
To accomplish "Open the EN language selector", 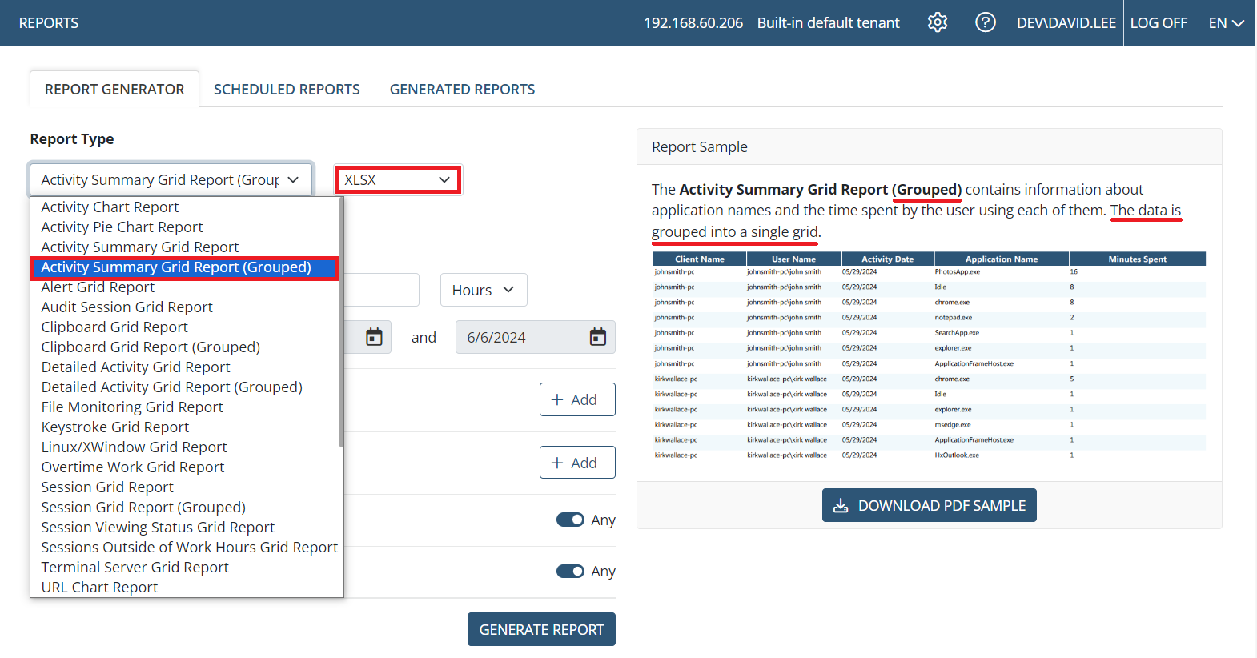I will coord(1225,23).
